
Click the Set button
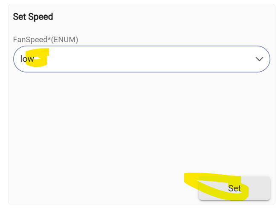pyautogui.click(x=234, y=188)
